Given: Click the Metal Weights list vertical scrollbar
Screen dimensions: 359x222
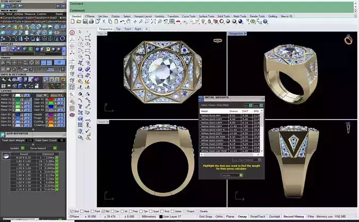Looking at the screenshot, I should point(261,131).
